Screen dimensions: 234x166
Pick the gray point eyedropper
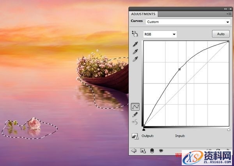[135, 52]
